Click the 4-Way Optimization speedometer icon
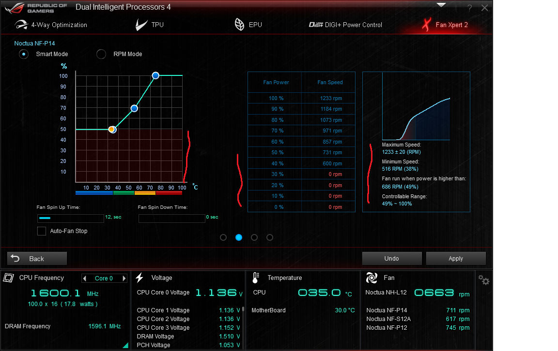 21,25
